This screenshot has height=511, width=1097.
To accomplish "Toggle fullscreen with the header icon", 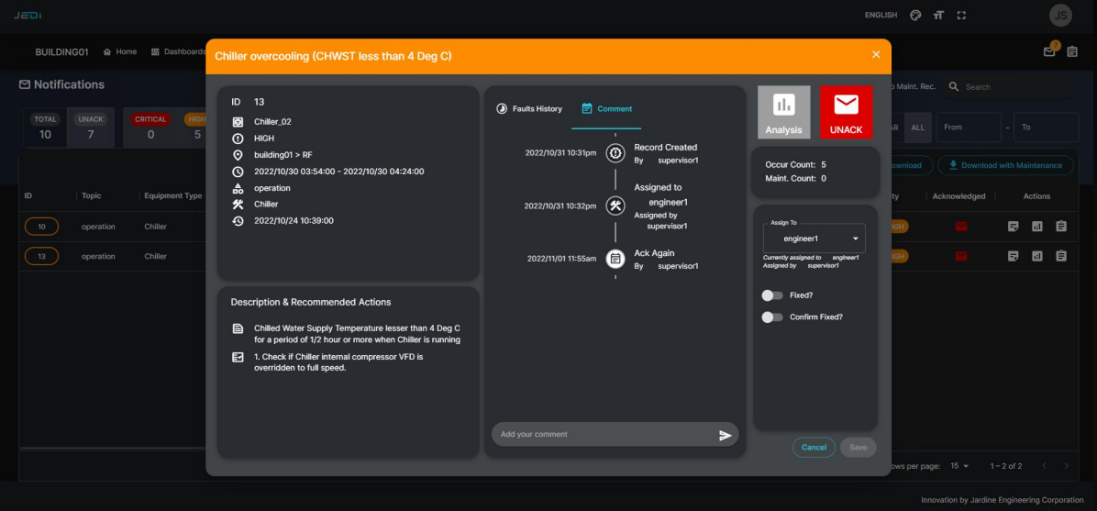I will pos(961,15).
